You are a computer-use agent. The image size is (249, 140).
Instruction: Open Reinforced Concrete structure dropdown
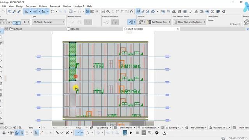tap(158, 22)
